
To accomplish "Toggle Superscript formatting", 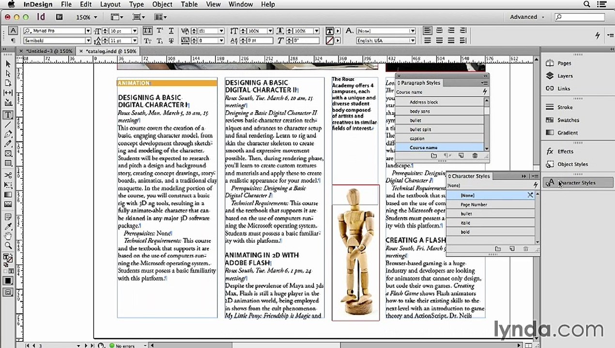I will (x=159, y=30).
